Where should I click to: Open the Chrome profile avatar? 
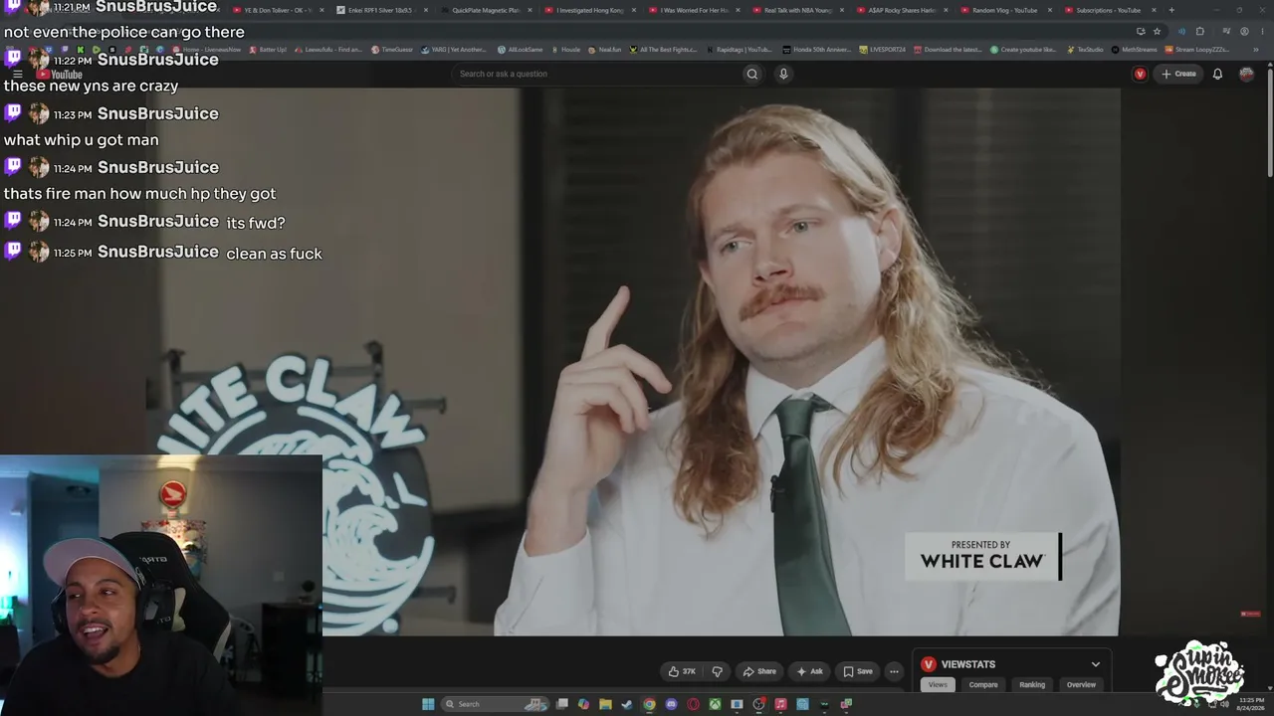pyautogui.click(x=1245, y=31)
